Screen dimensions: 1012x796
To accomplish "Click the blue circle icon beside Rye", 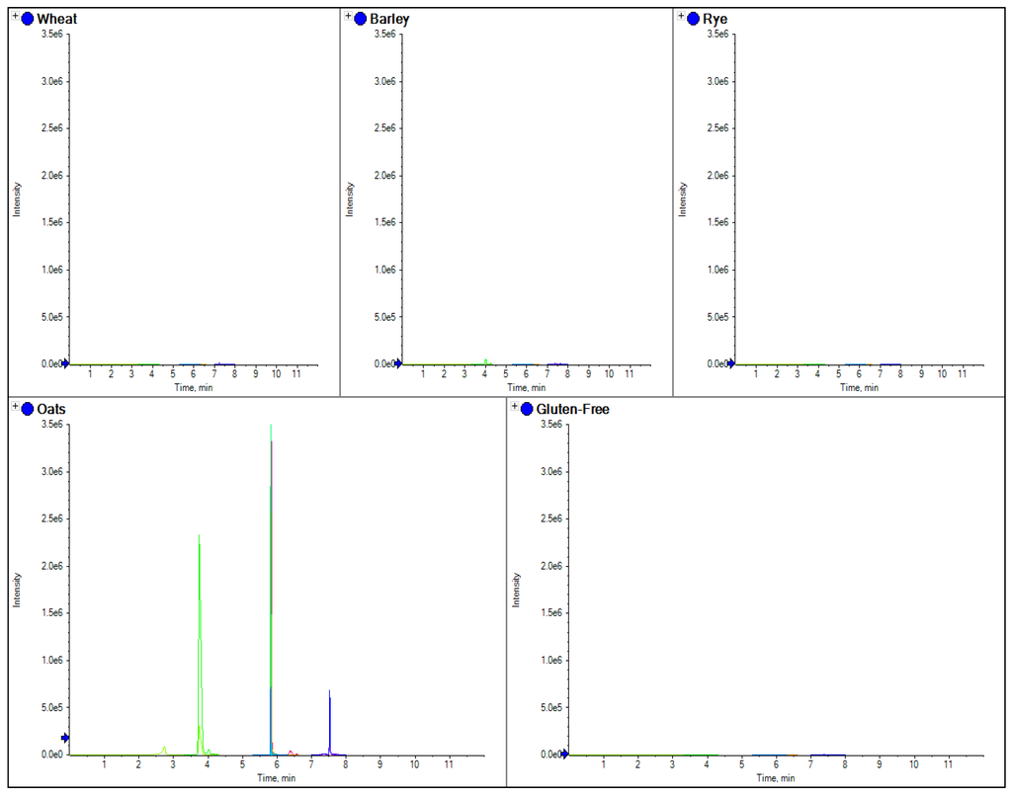I will tap(693, 19).
